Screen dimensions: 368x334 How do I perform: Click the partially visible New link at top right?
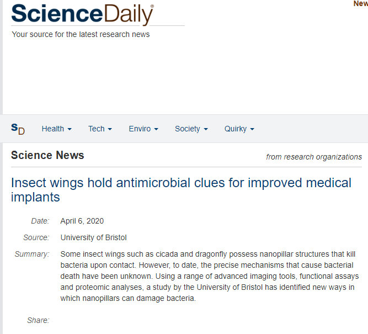coord(361,4)
